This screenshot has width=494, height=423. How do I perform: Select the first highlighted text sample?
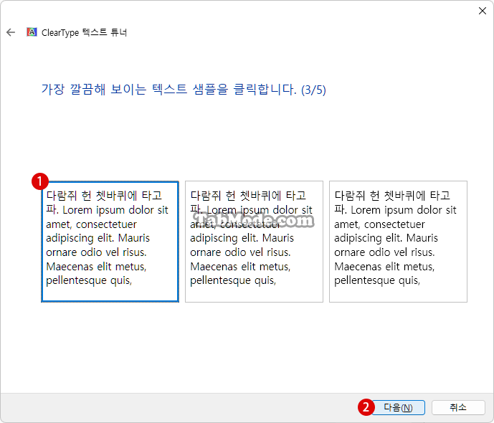click(110, 242)
